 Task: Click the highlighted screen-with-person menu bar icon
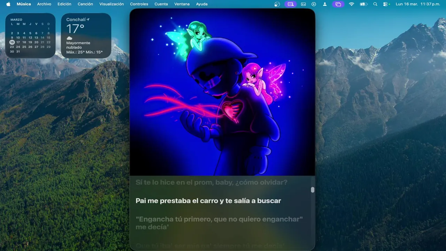tap(291, 4)
